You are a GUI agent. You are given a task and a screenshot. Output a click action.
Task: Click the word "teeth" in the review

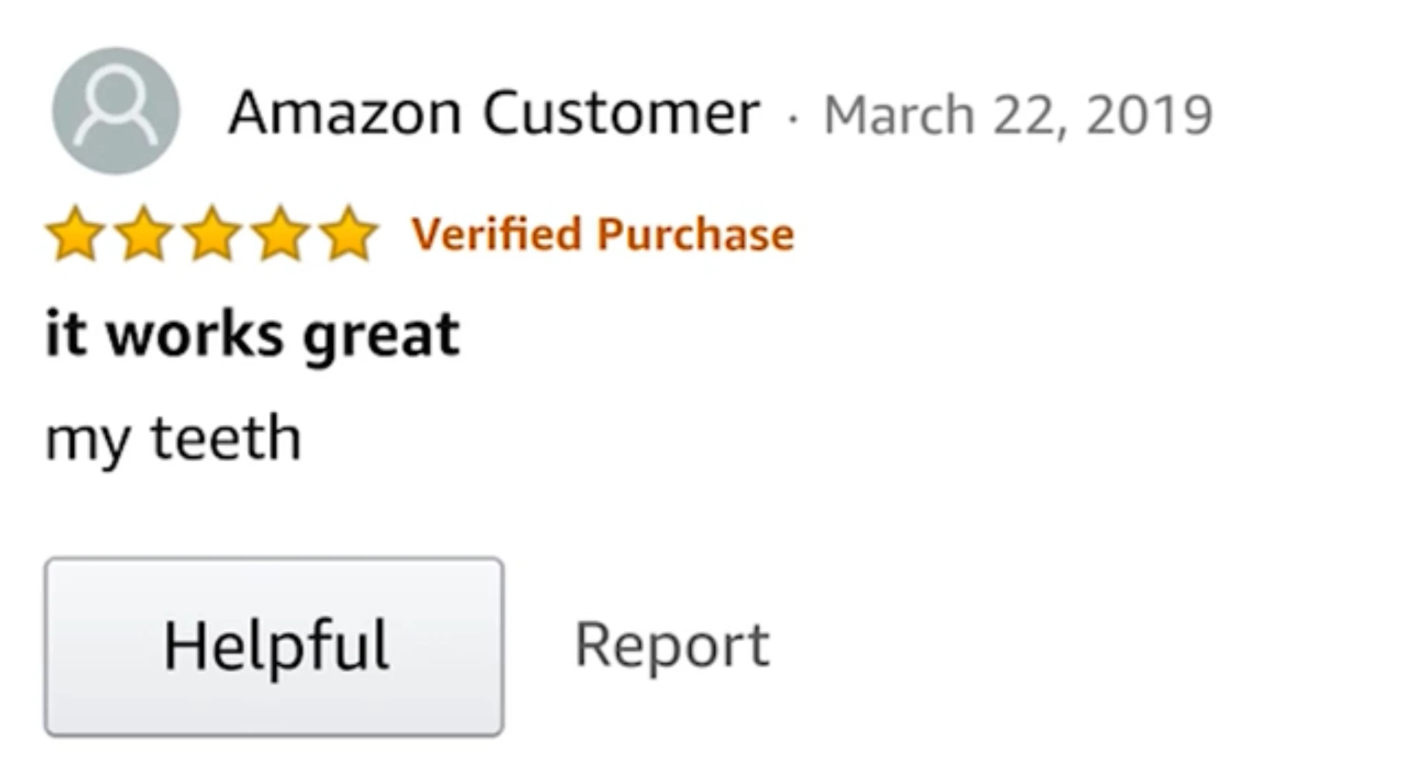[x=226, y=438]
